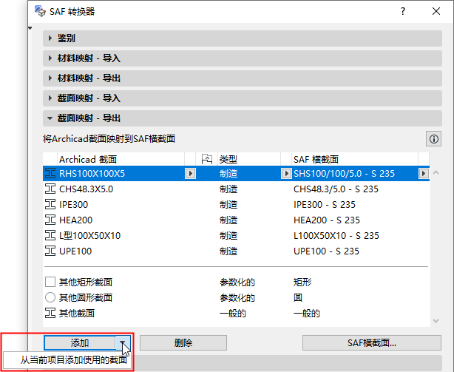Expand the 材料映射 - 导入 panel
The width and height of the screenshot is (454, 372).
click(50, 58)
